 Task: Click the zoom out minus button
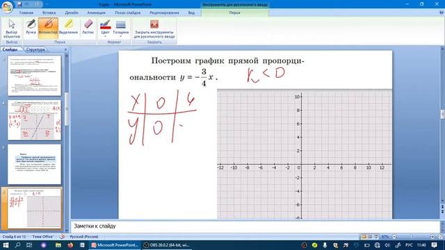click(x=394, y=236)
